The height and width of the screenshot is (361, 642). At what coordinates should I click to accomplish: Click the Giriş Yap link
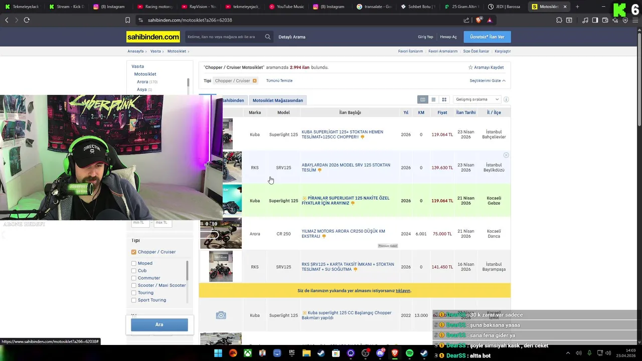click(425, 37)
